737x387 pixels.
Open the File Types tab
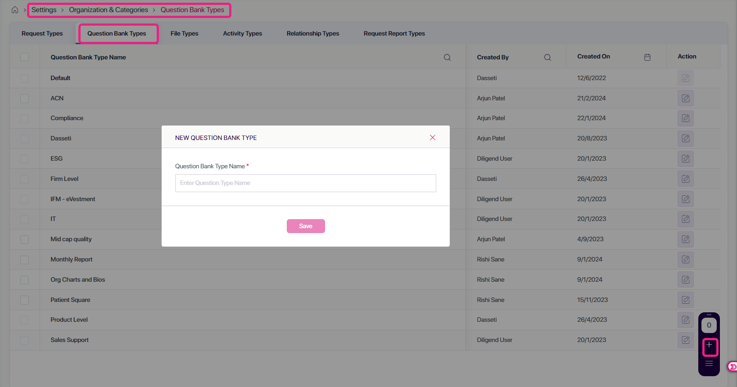tap(185, 33)
